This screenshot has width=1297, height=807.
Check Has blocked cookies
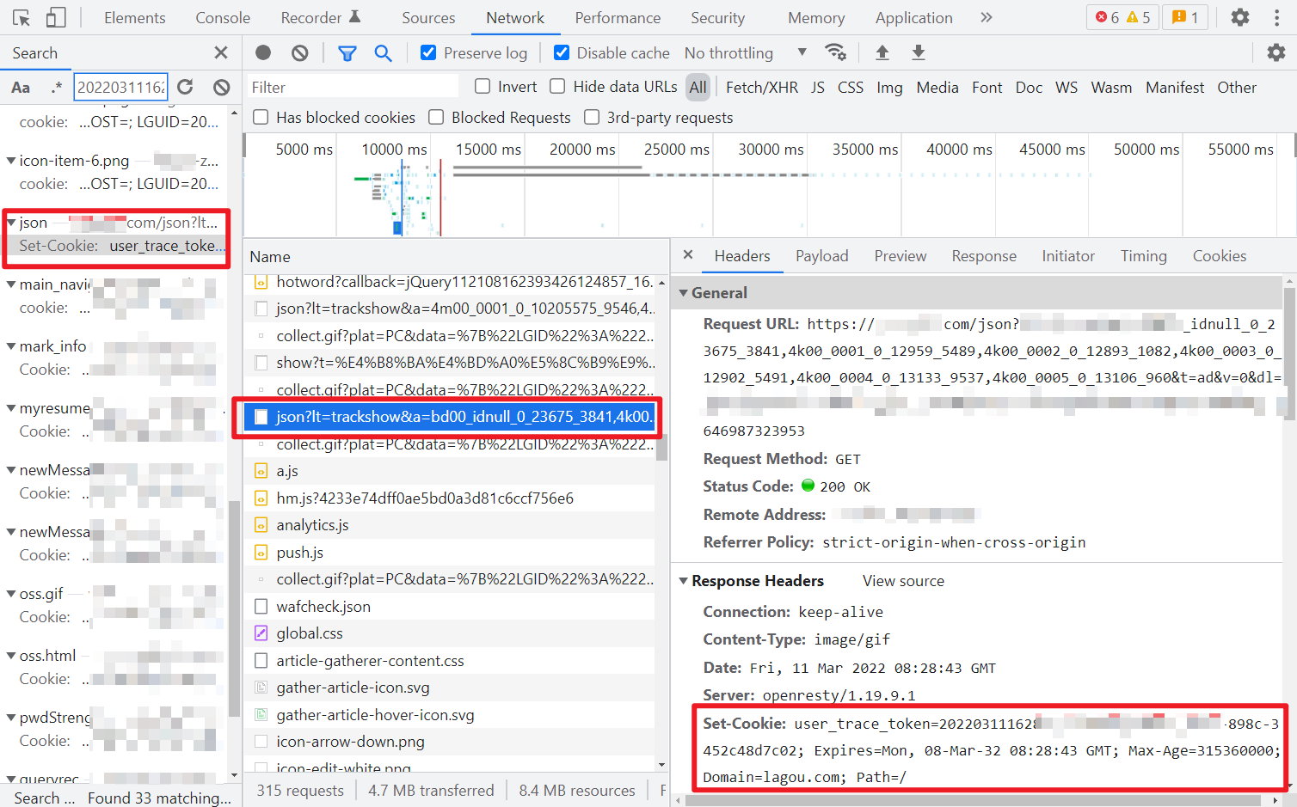261,117
